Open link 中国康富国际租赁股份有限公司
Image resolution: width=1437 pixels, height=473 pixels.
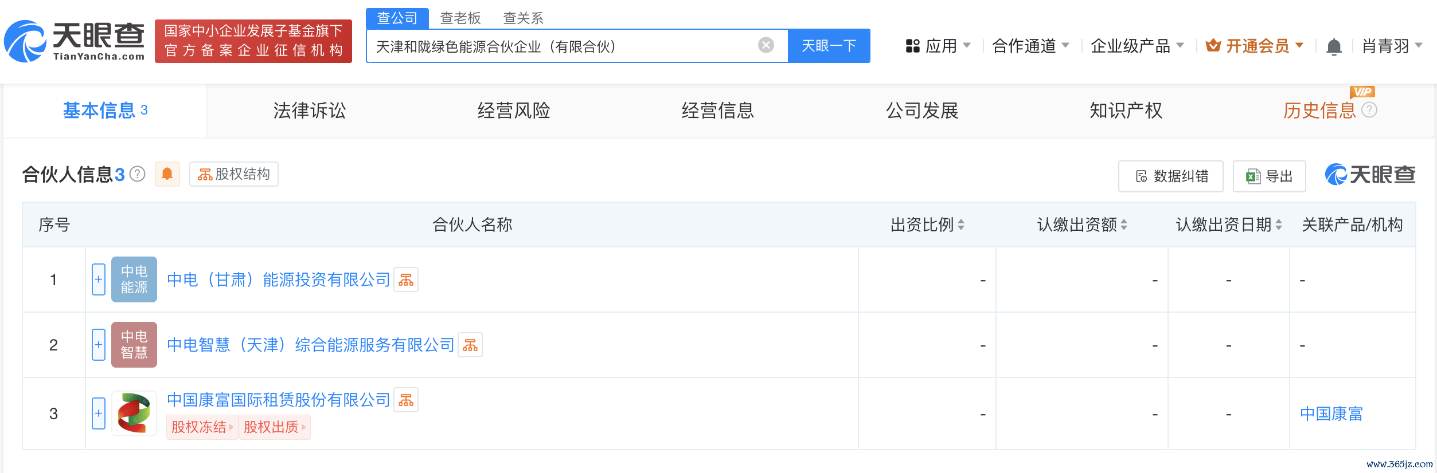(279, 400)
